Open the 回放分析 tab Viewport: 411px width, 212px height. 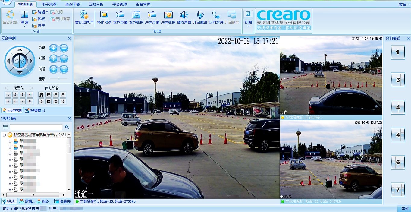click(96, 5)
